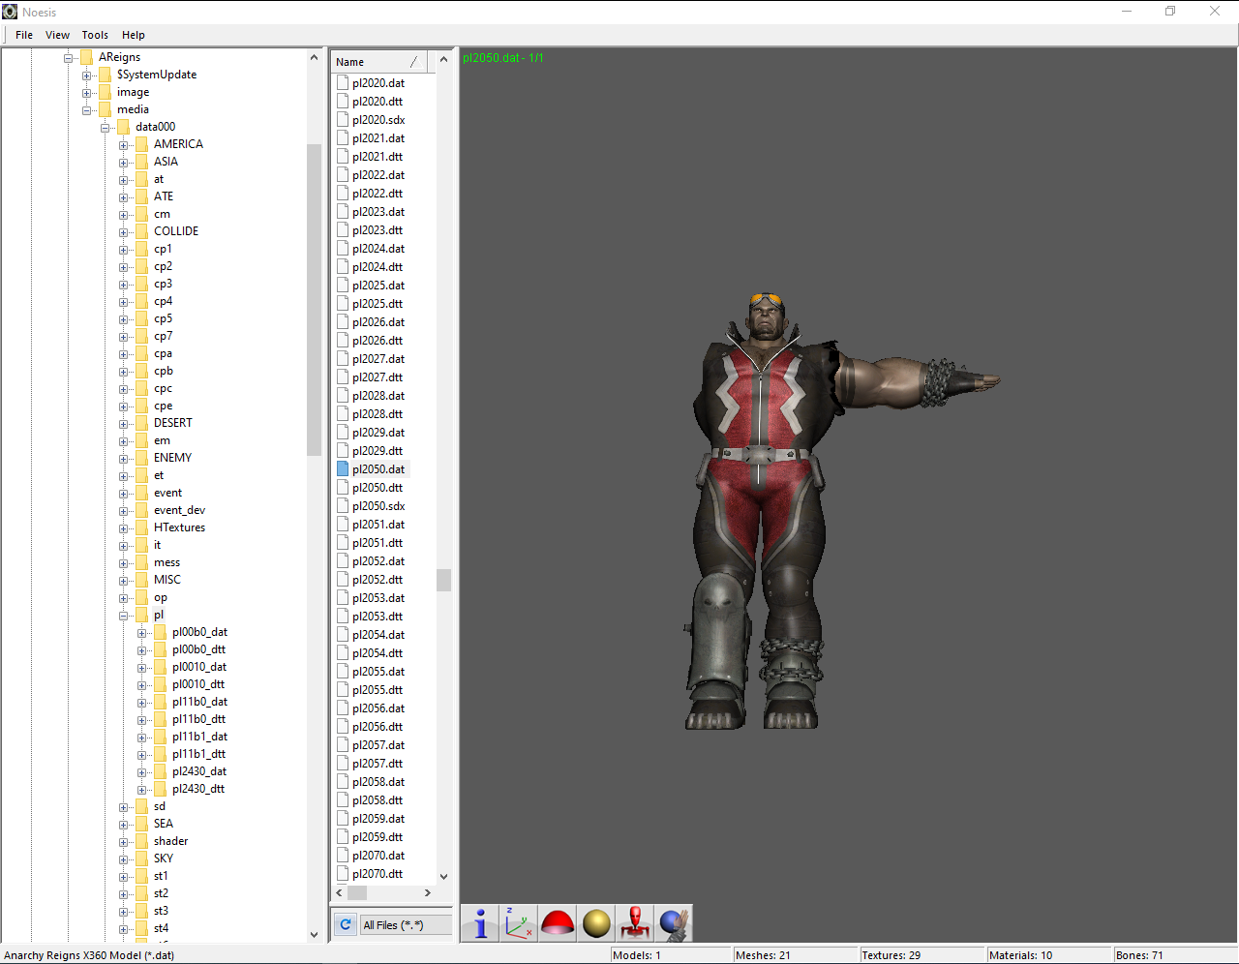Expand the st1 folder node

pos(124,877)
